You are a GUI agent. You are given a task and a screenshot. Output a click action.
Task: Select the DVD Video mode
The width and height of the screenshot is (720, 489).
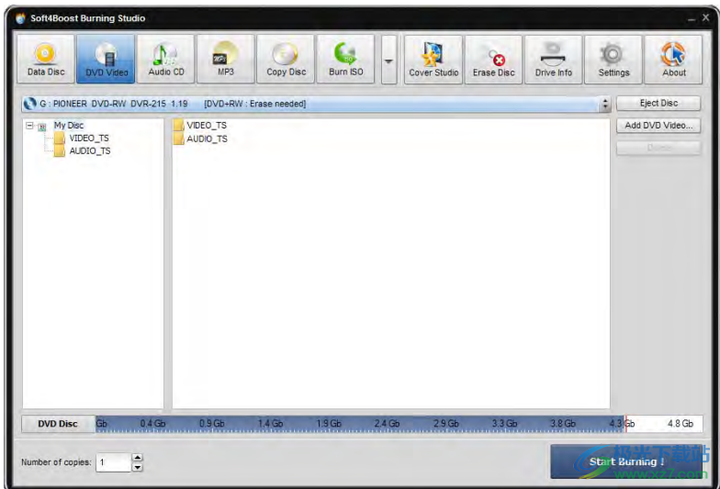[x=106, y=59]
